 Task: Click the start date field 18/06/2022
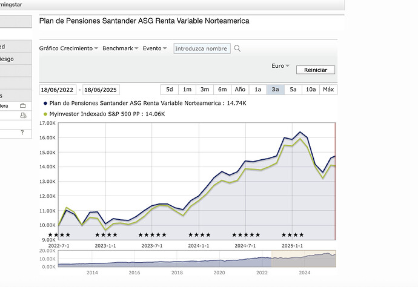click(58, 90)
